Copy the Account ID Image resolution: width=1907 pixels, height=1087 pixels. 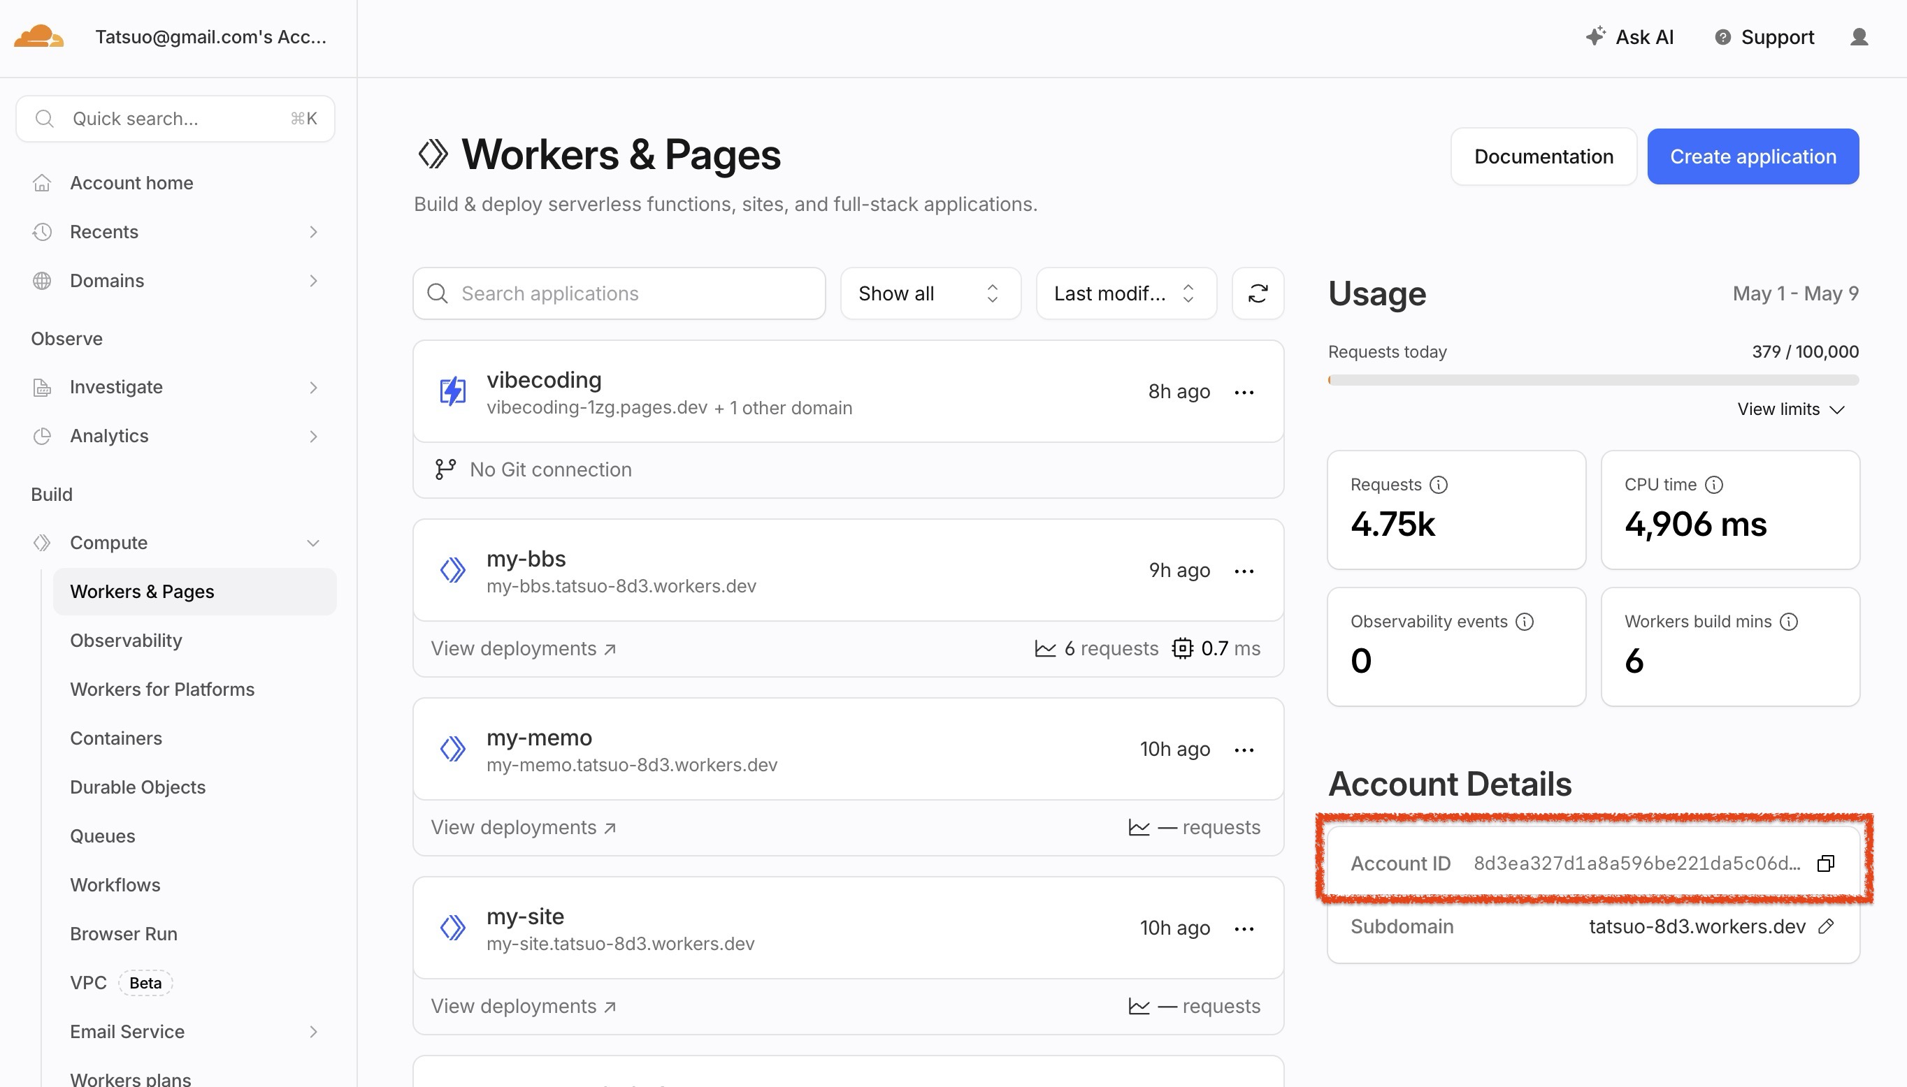tap(1826, 863)
